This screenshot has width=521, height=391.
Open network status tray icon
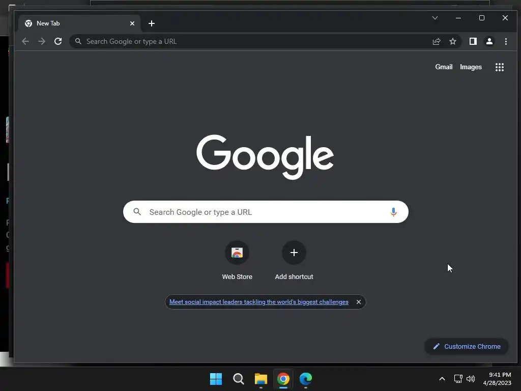(458, 379)
